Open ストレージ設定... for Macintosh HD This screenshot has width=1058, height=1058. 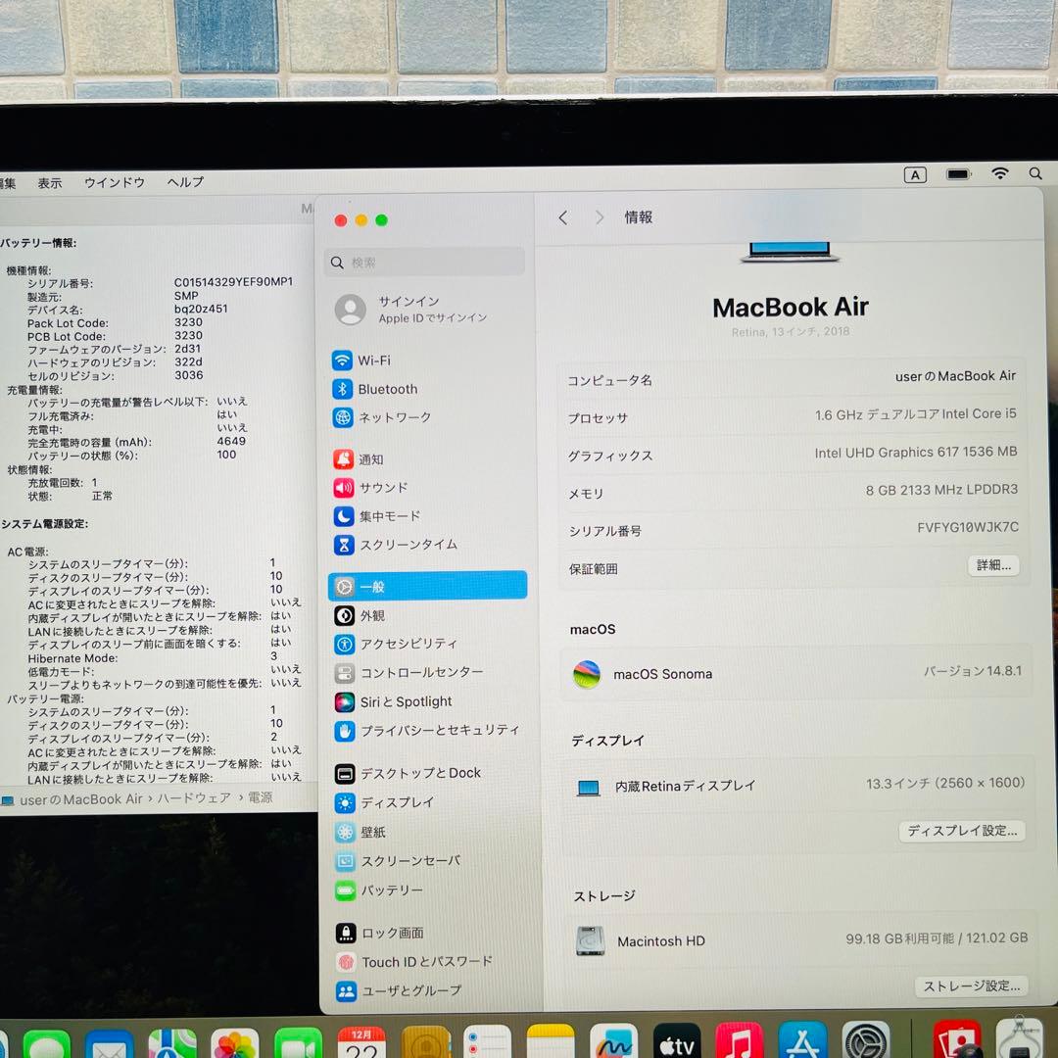click(971, 986)
